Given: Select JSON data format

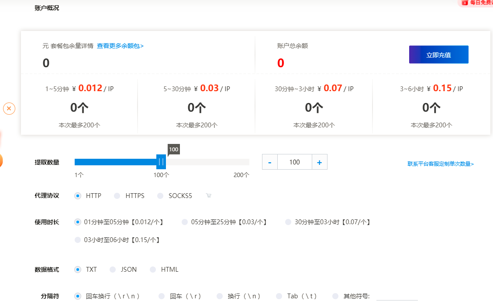Looking at the screenshot, I should [x=113, y=270].
